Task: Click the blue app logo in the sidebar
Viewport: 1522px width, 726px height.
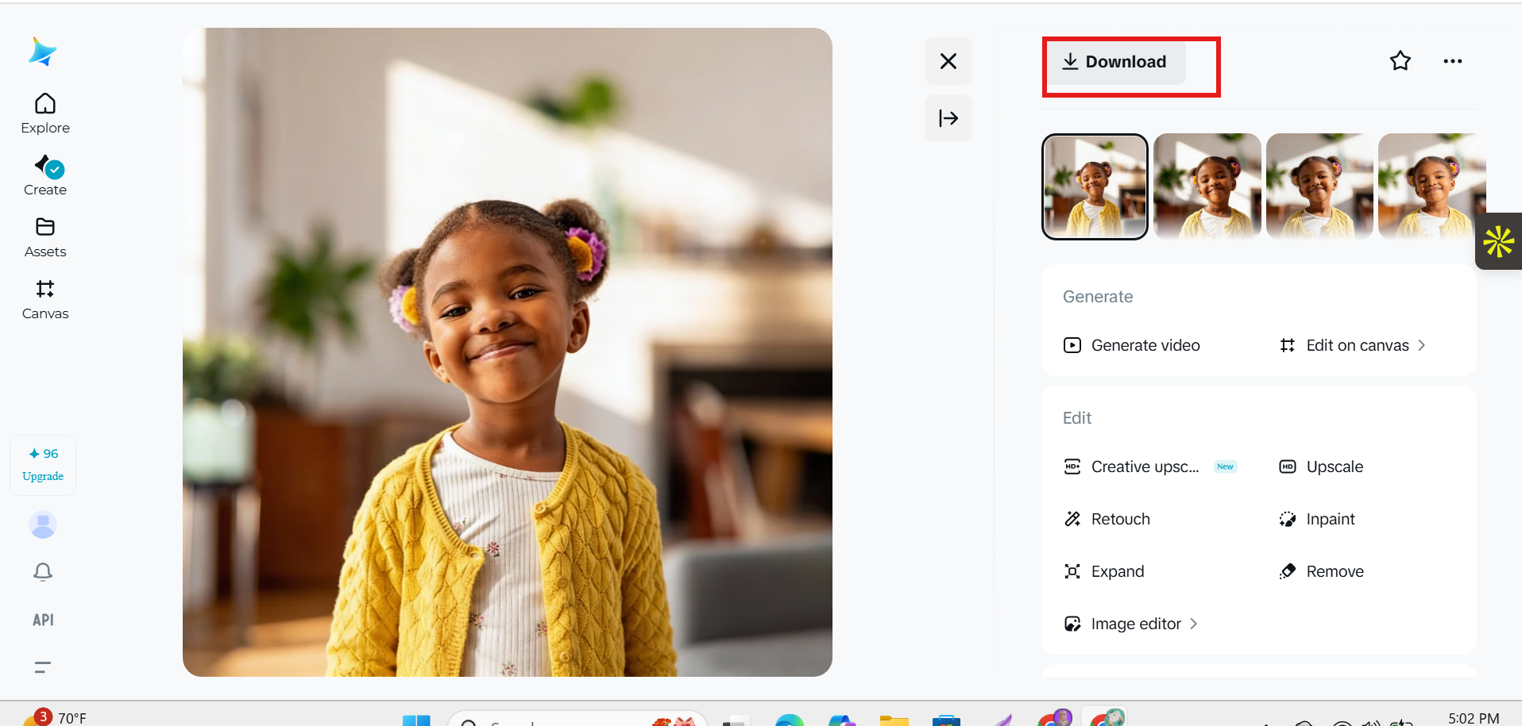Action: point(43,52)
